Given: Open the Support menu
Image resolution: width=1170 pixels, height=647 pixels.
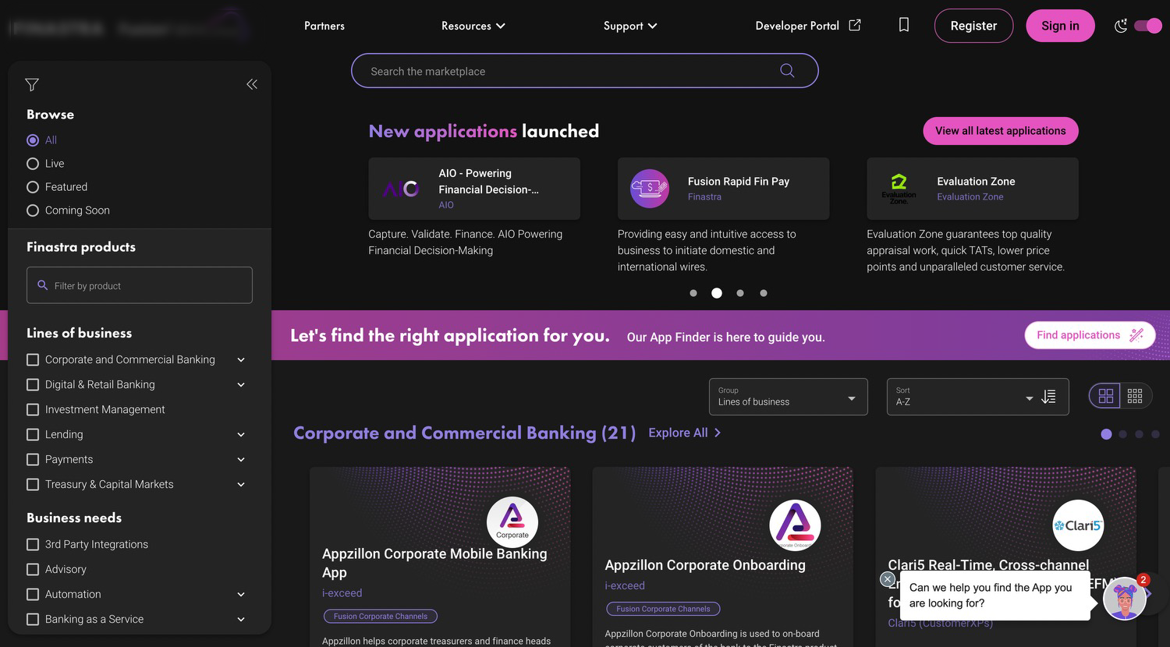Looking at the screenshot, I should tap(629, 26).
